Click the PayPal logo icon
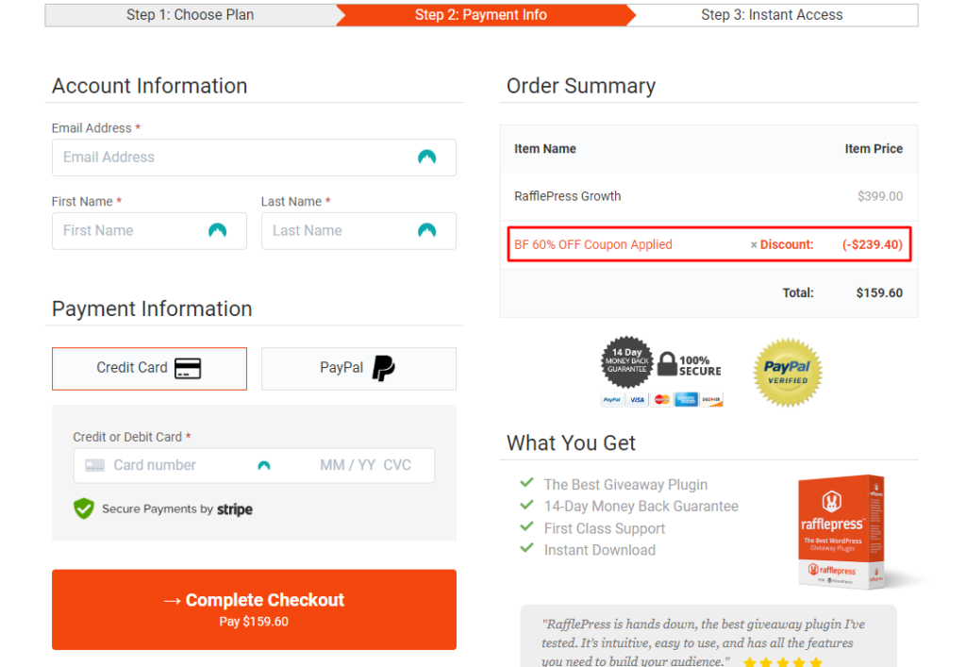The height and width of the screenshot is (667, 966). [383, 368]
